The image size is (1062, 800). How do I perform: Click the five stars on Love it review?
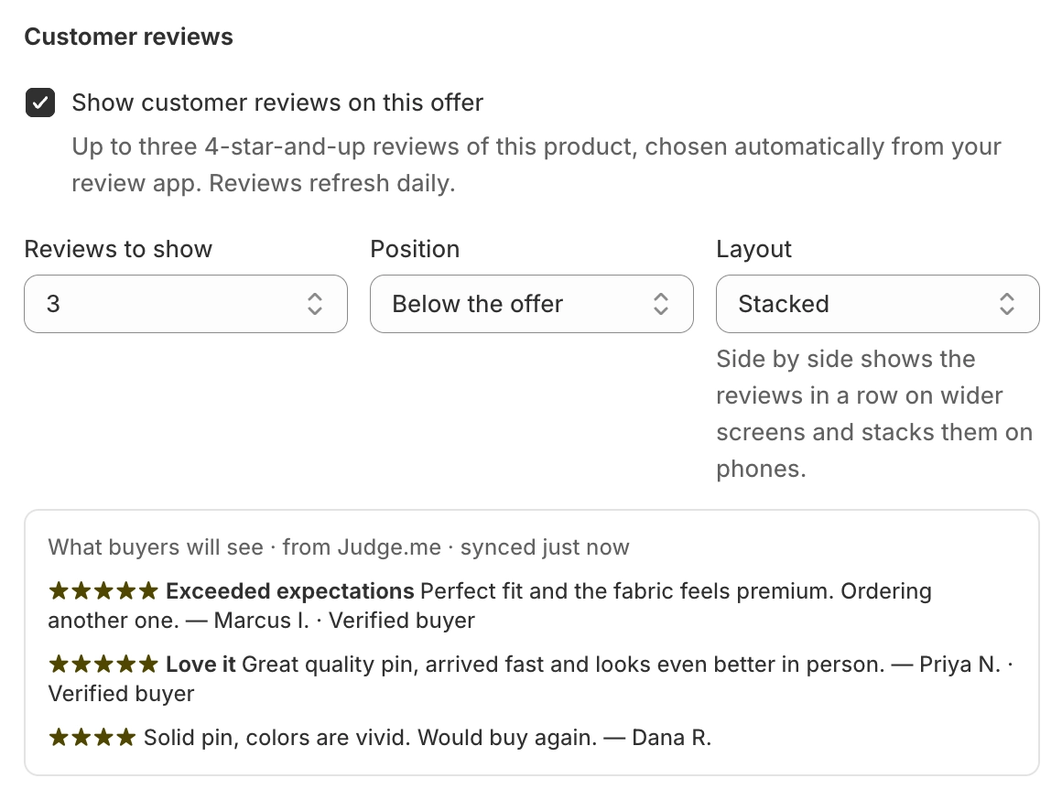[103, 665]
